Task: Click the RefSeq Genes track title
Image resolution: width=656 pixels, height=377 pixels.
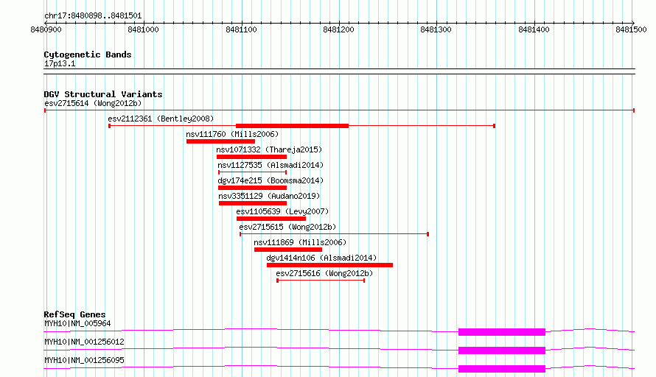Action: (x=74, y=314)
